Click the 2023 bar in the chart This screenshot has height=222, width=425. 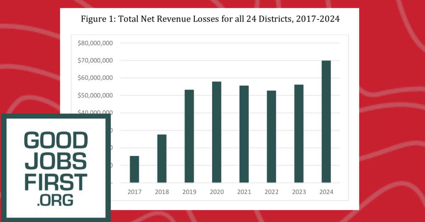tap(299, 134)
